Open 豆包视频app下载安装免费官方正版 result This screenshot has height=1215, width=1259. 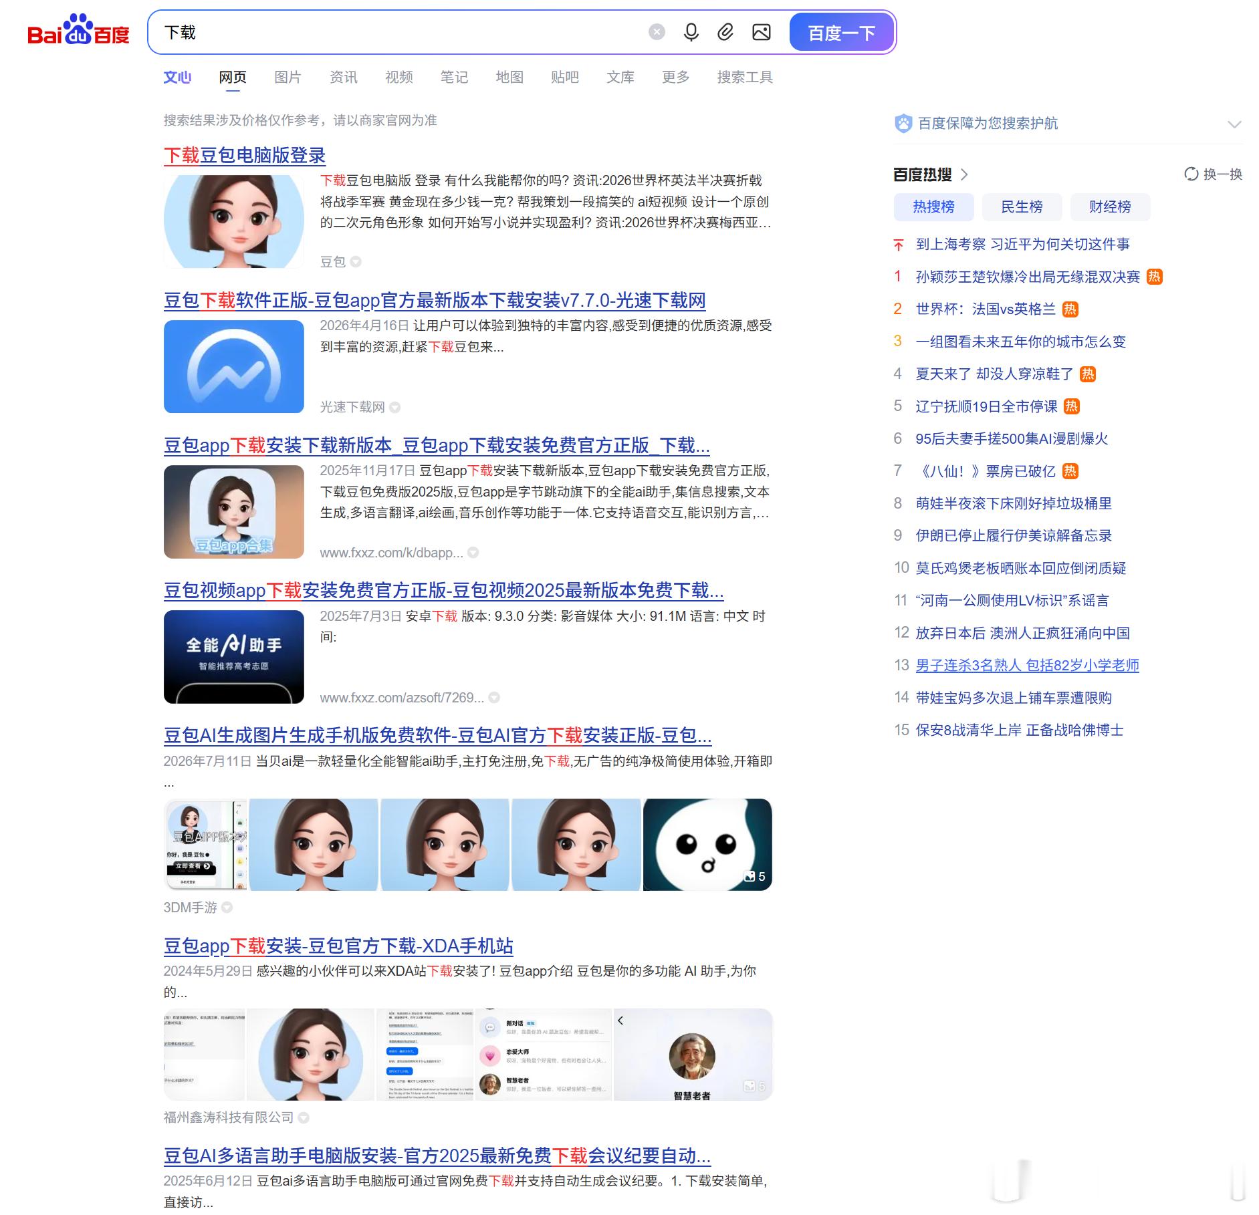444,591
